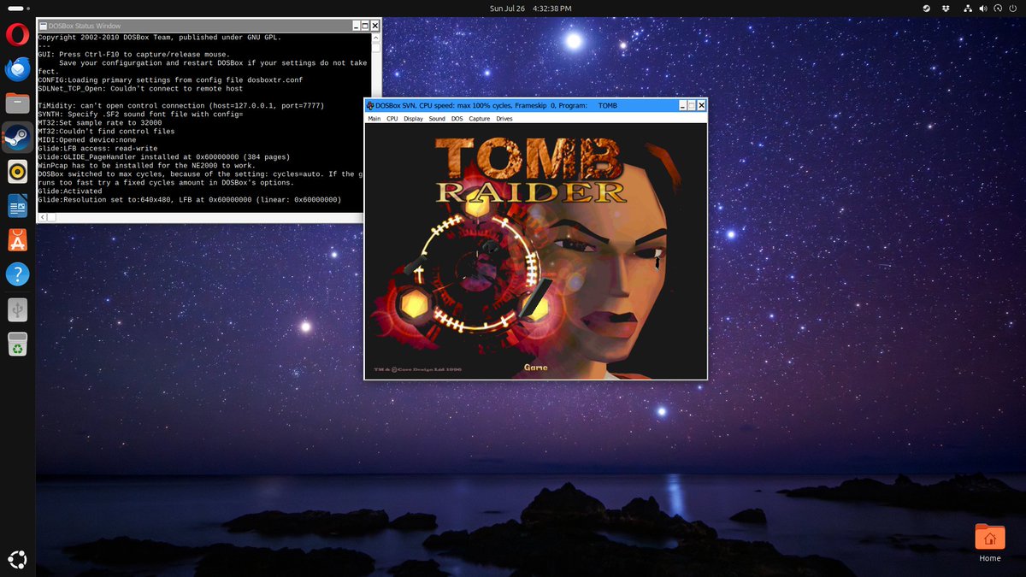Image resolution: width=1026 pixels, height=577 pixels.
Task: Click the DOSBox Status Window title bar icon
Action: [43, 26]
